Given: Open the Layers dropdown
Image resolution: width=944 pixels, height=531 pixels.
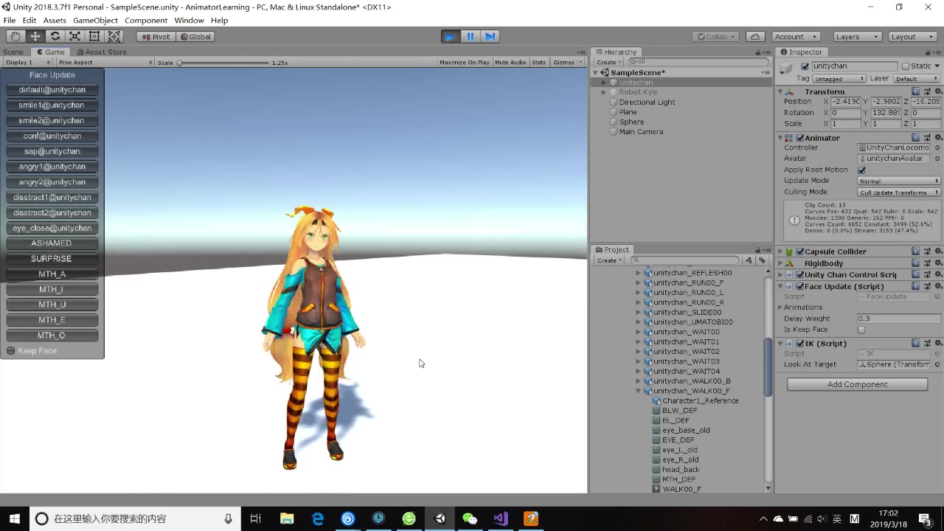Looking at the screenshot, I should (857, 36).
